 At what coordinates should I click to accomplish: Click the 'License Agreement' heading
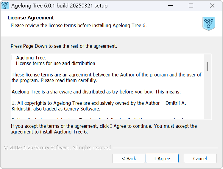pos(31,18)
